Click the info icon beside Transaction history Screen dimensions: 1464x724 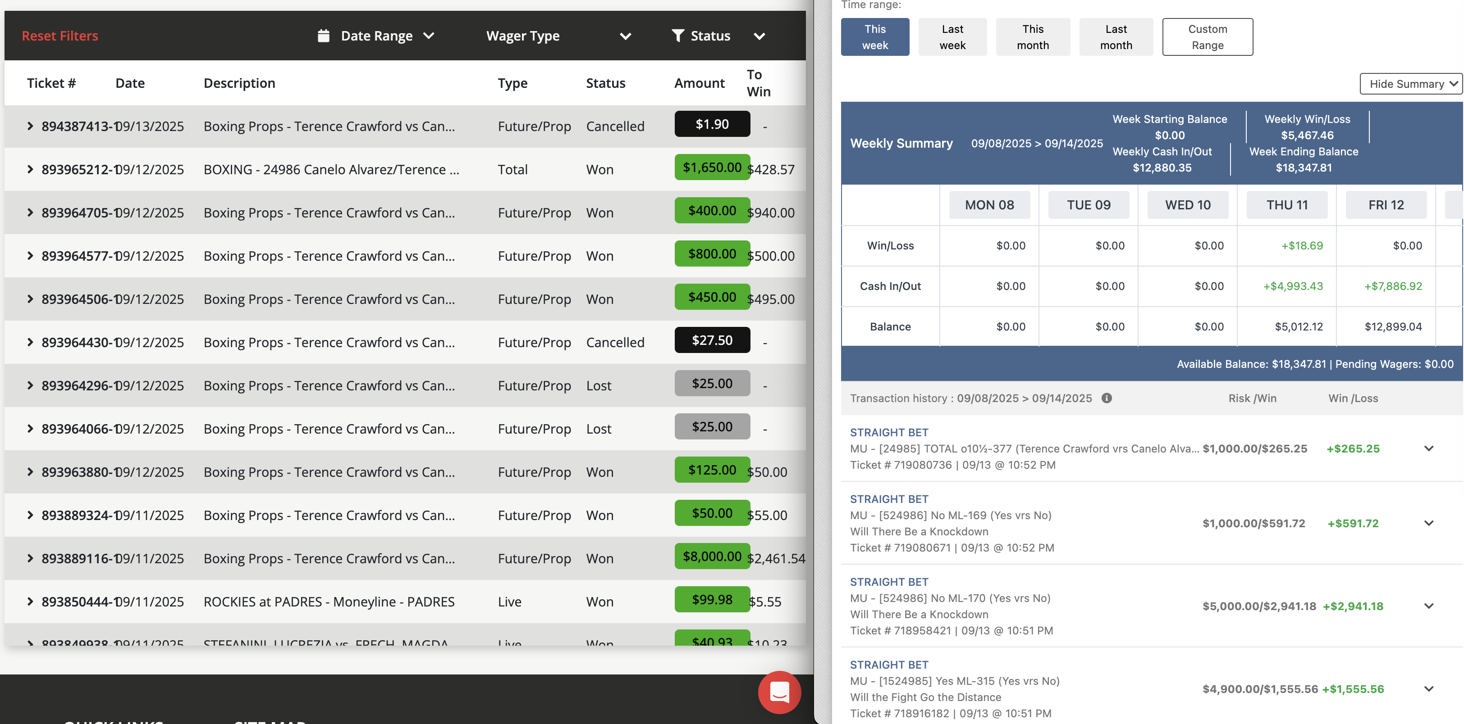(1106, 398)
